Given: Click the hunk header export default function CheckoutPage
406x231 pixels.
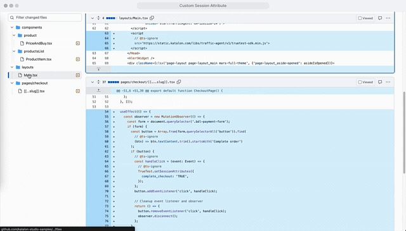Looking at the screenshot, I should pos(169,91).
